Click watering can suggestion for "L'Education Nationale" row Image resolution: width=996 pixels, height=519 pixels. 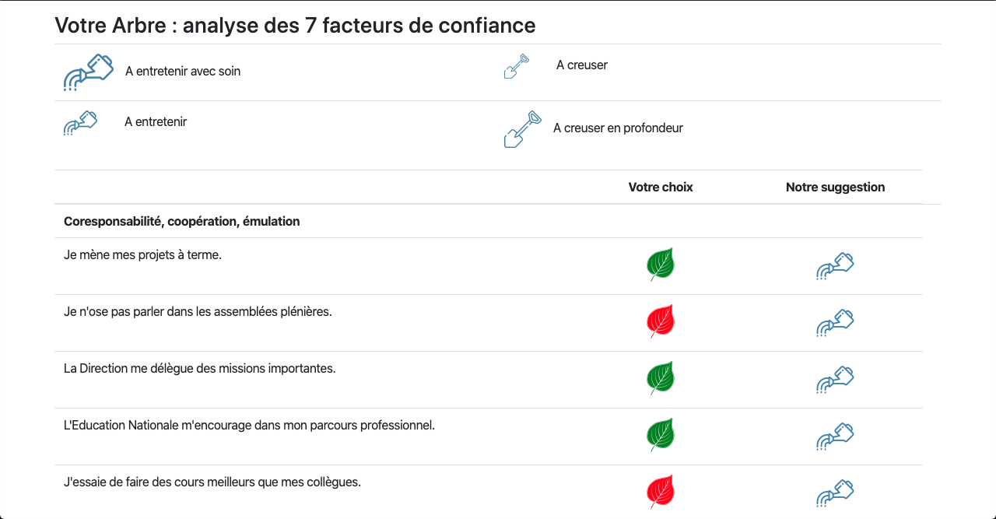click(x=835, y=437)
